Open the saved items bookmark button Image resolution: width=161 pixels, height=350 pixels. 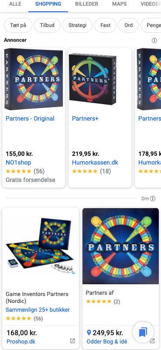[x=143, y=332]
